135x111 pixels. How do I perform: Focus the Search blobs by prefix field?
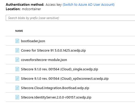tap(71, 18)
